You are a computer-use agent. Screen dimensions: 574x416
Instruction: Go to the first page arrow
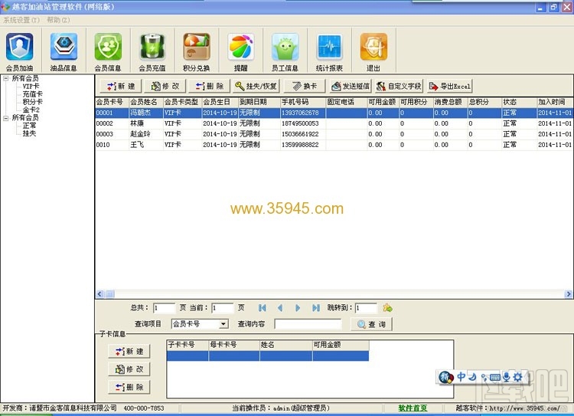pyautogui.click(x=262, y=308)
